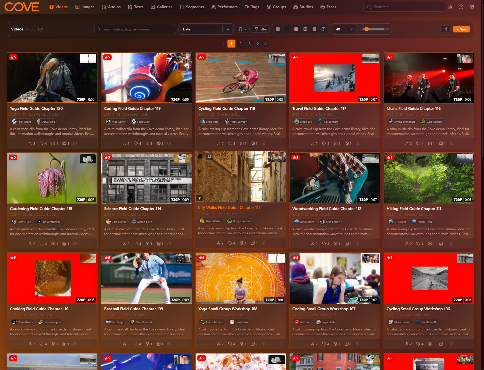Viewport: 484px width, 370px height.
Task: Open the 40 per page dropdown
Action: point(344,29)
